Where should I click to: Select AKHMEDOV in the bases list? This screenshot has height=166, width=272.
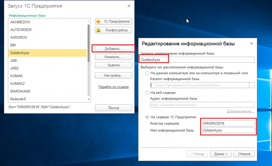(x=47, y=22)
